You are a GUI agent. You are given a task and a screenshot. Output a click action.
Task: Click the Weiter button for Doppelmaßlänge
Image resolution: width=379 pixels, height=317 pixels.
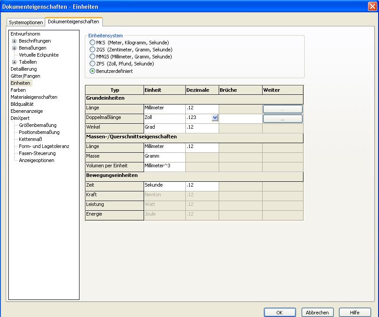pos(282,119)
